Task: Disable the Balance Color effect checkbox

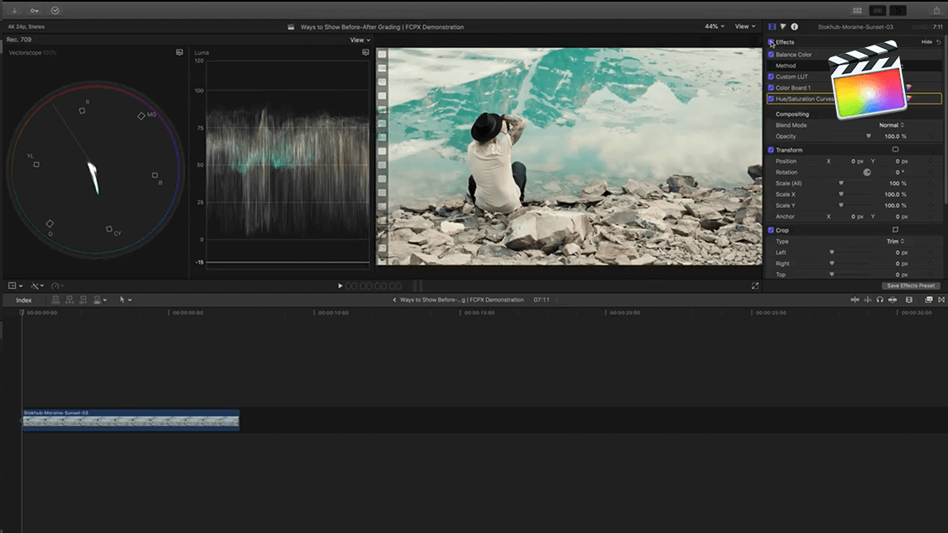Action: point(771,55)
